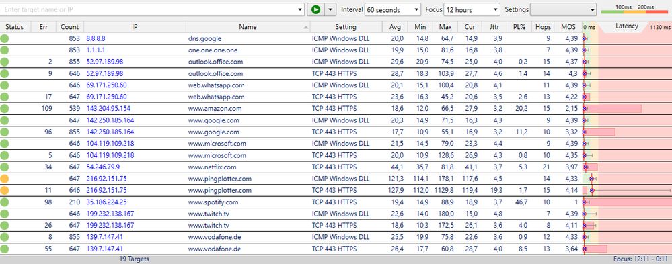Click the www.spotify.com latency bar graph
The height and width of the screenshot is (264, 672).
[627, 202]
